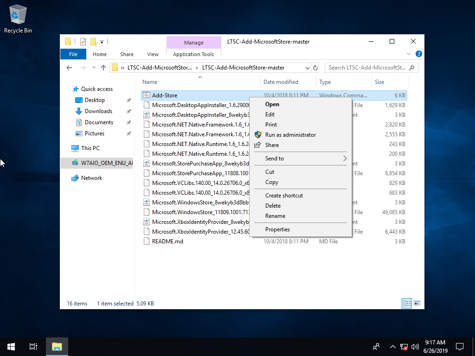Show hidden system tray icons
Image resolution: width=475 pixels, height=356 pixels.
point(392,347)
